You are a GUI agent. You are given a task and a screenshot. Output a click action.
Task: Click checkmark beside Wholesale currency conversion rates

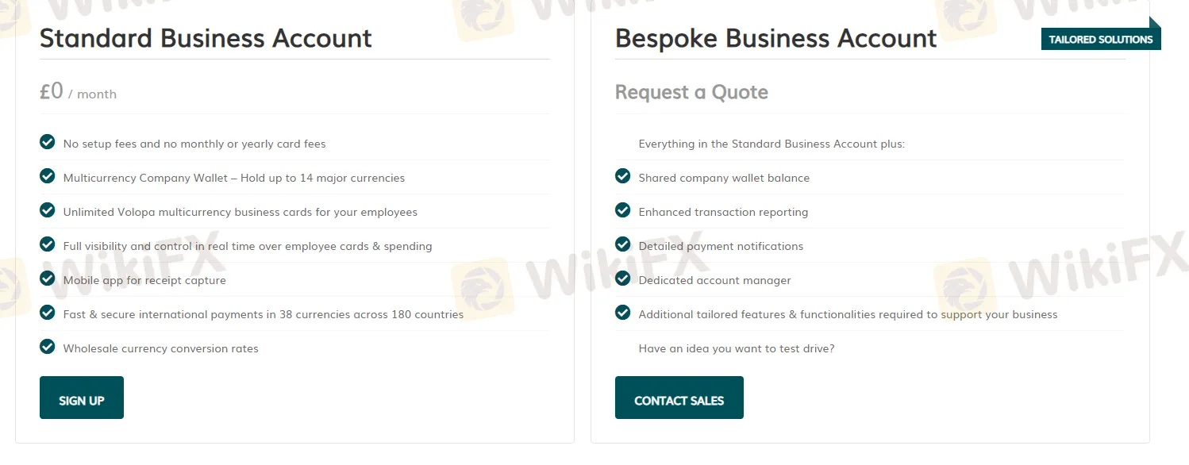(x=48, y=347)
